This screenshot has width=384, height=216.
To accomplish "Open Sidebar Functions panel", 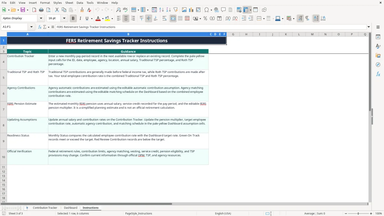I will tap(378, 74).
